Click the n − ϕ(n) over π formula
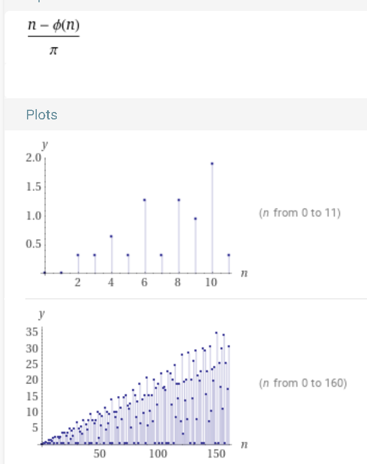This screenshot has width=367, height=464. 53,37
